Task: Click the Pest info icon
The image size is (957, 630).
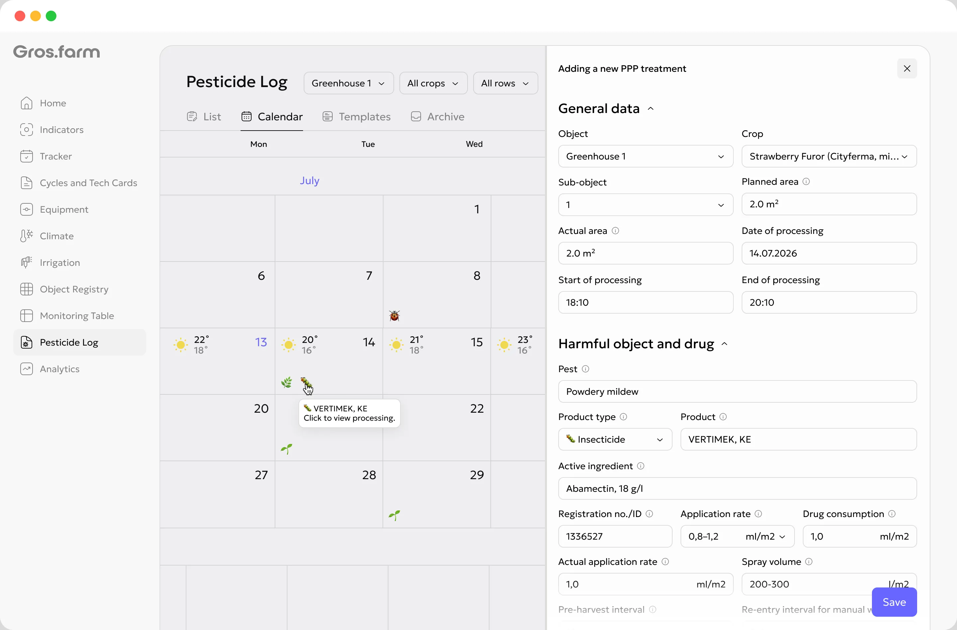Action: (585, 369)
